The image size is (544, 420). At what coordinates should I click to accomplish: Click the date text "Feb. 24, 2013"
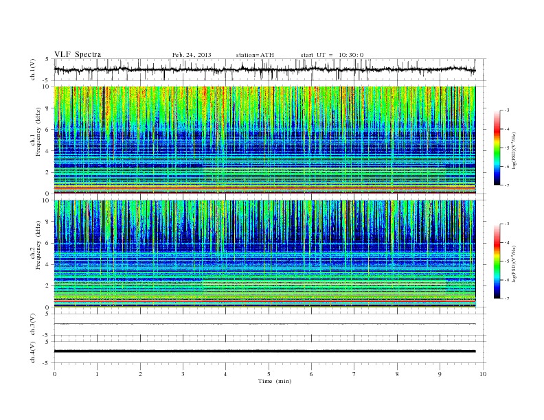(192, 55)
